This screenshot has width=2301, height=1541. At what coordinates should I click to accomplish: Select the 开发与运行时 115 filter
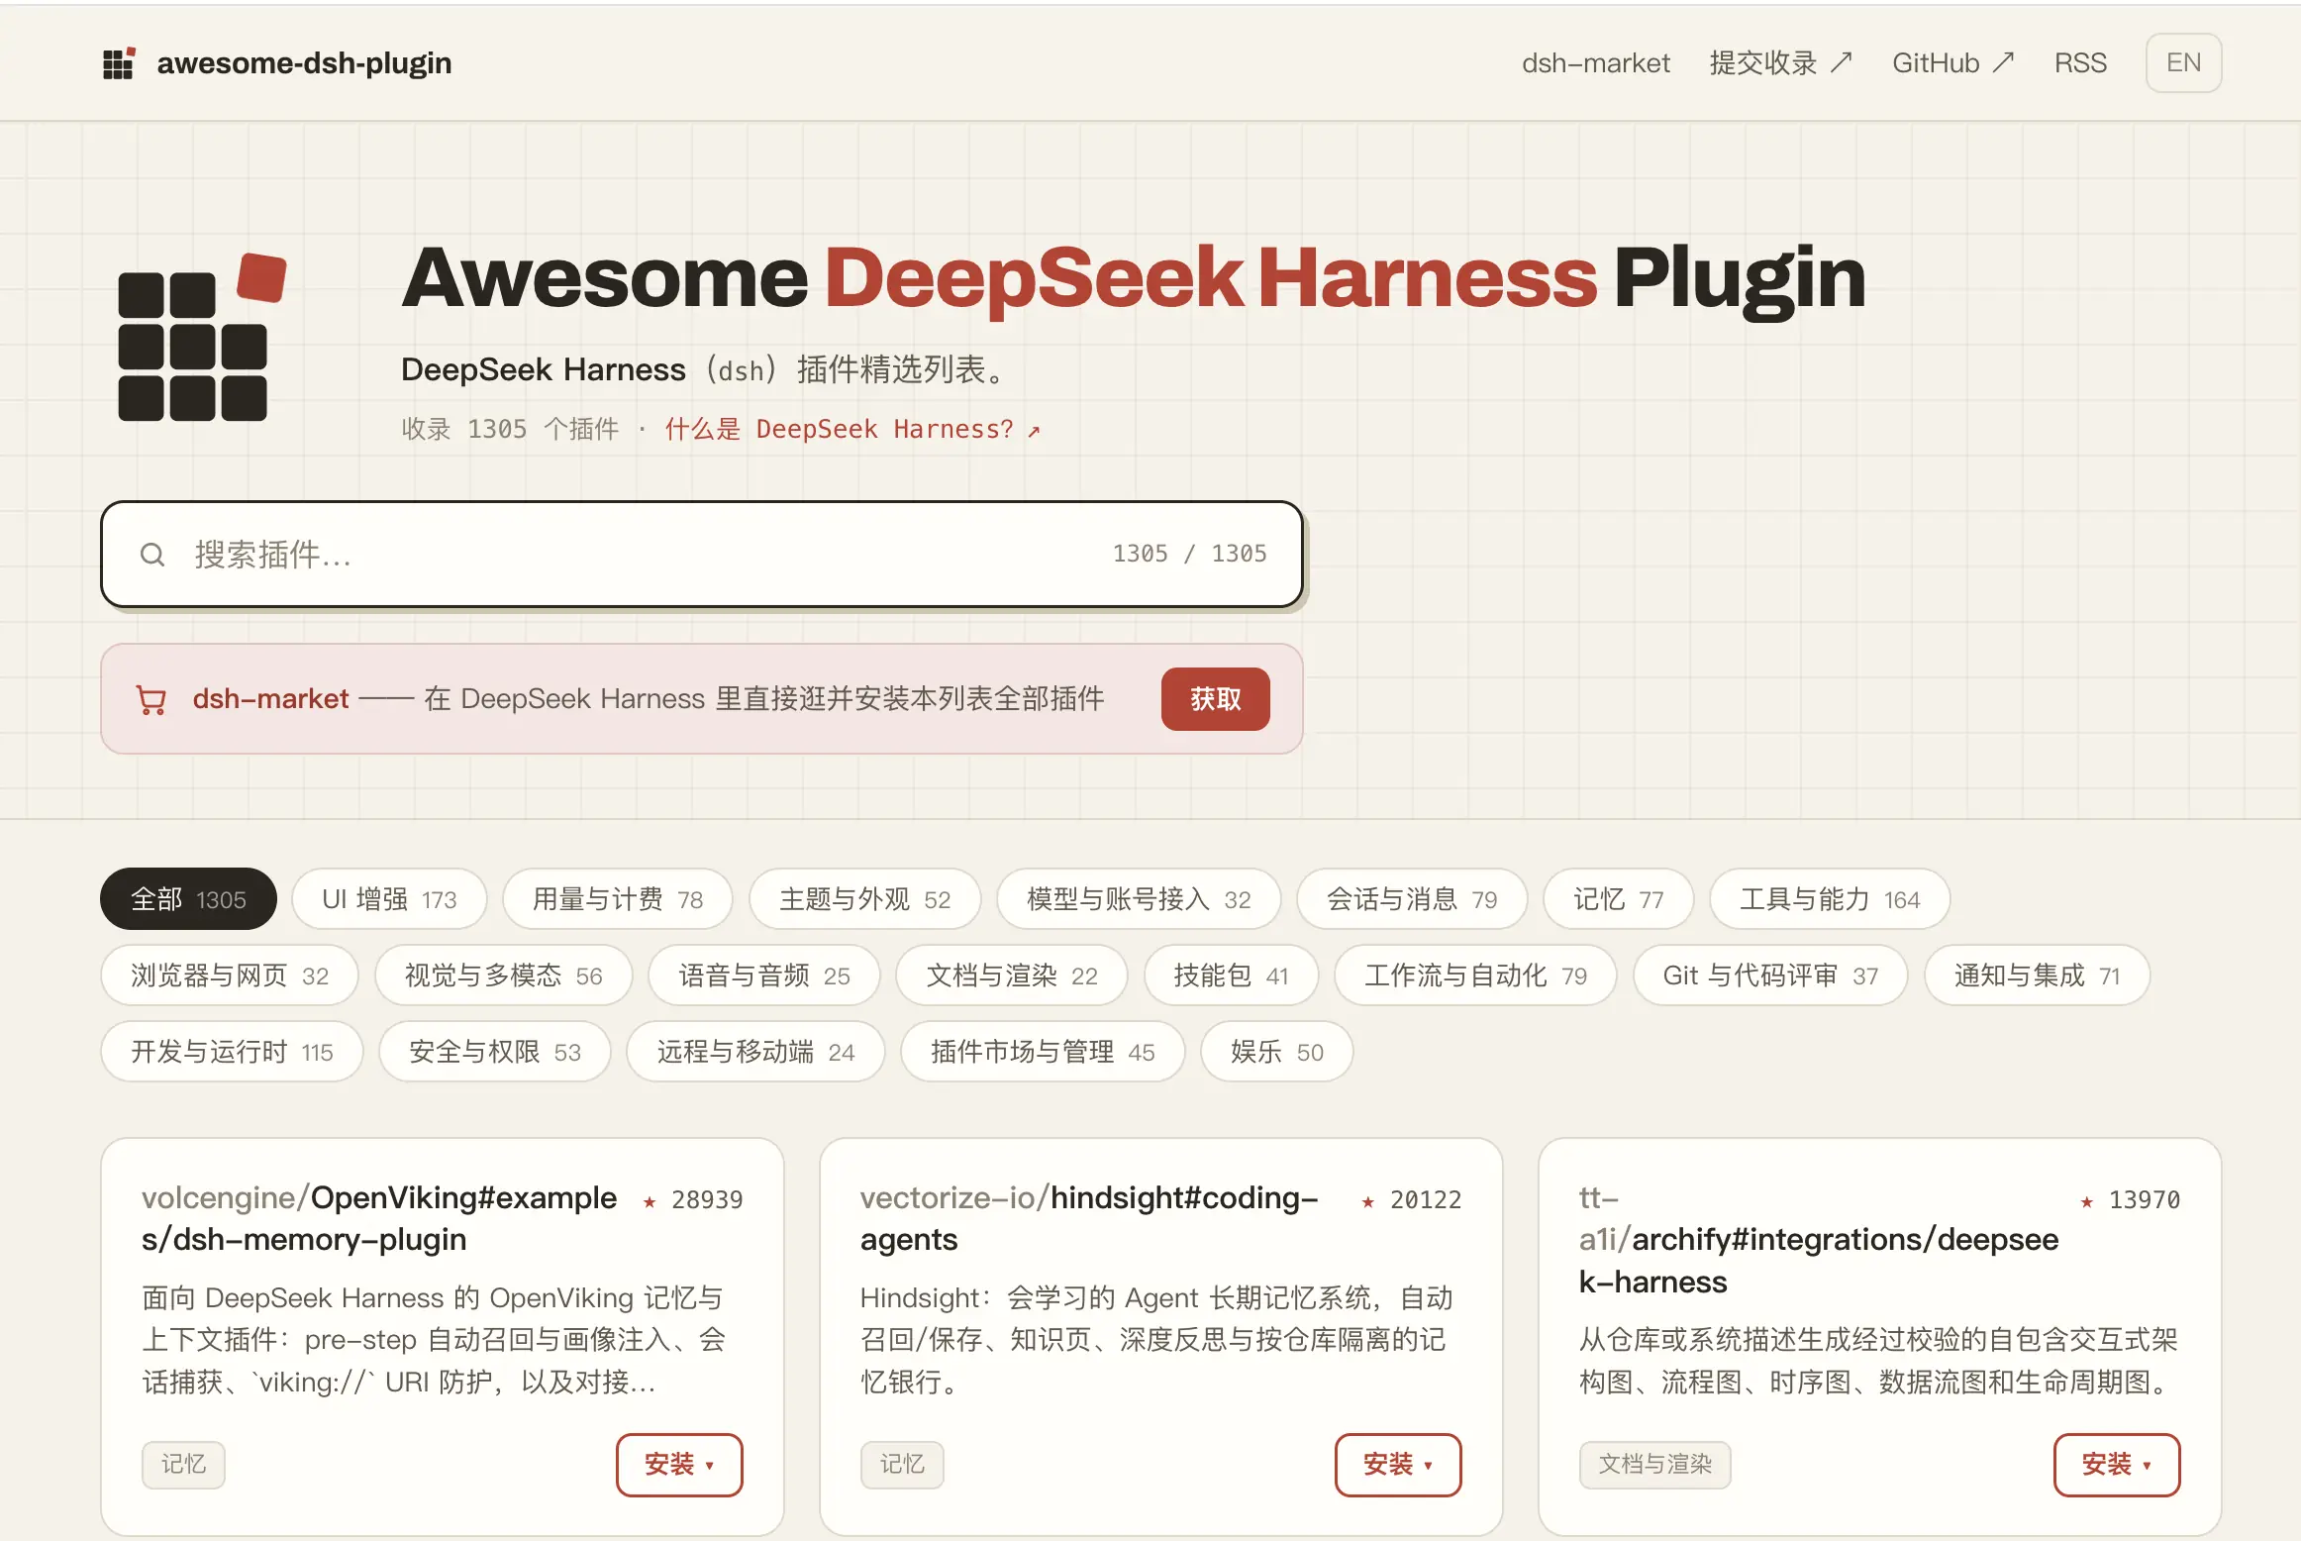[232, 1052]
